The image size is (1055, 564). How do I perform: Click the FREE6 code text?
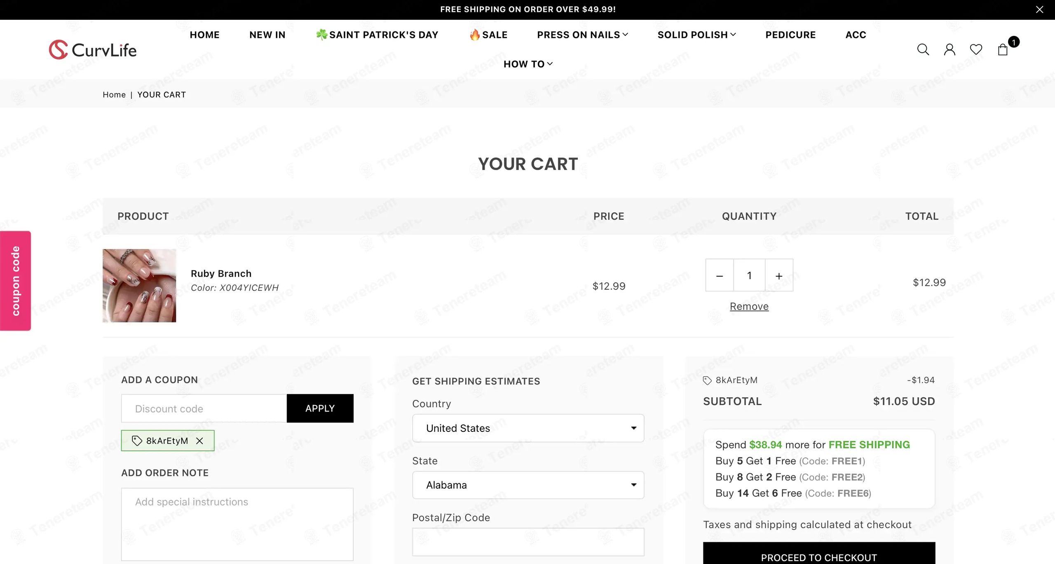853,493
